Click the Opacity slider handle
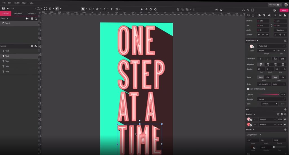The width and height of the screenshot is (289, 155). (278, 94)
